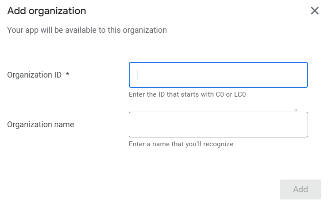
Task: Dismiss the dialog with the X icon
Action: click(315, 11)
